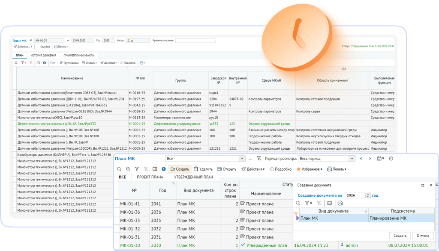
Task: Click search icon in Создание документа dialog
Action: tap(298, 203)
